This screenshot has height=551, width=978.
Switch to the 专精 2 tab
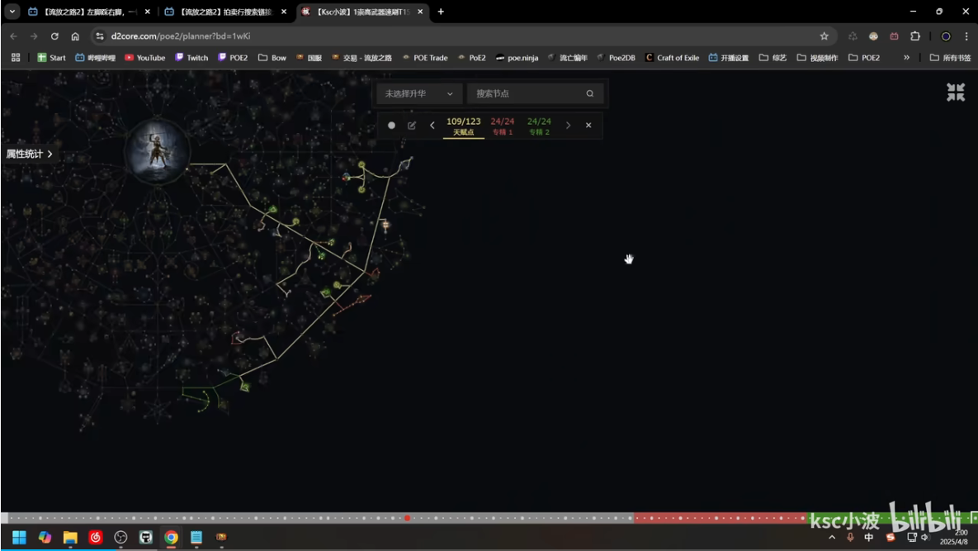[x=539, y=126]
